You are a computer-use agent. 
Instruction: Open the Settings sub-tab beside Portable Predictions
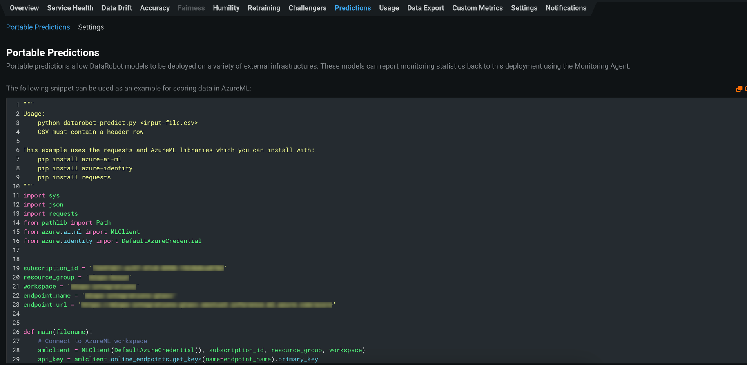[x=91, y=27]
